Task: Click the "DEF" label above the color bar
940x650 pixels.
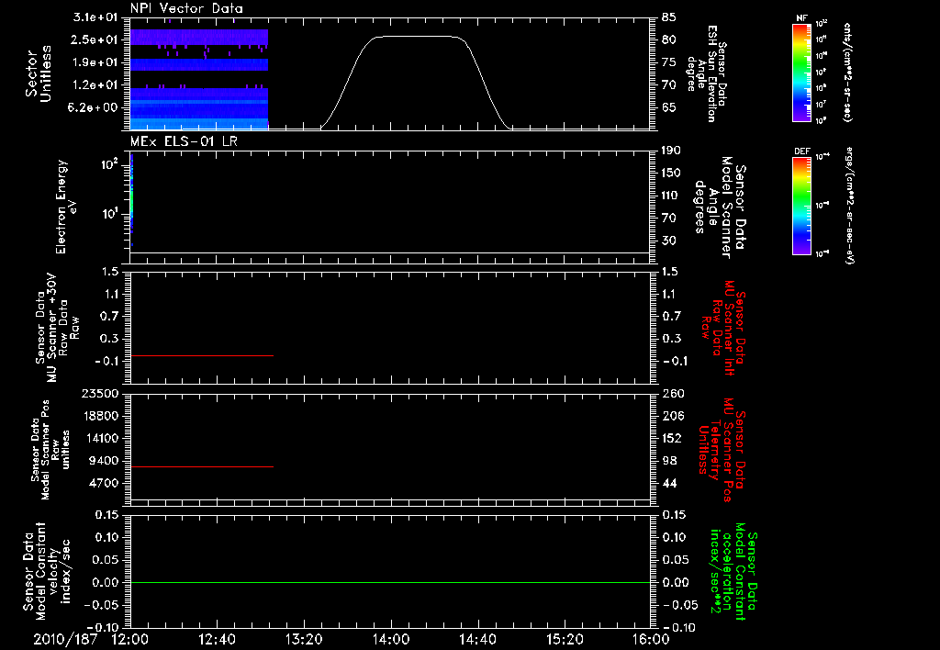Action: tap(801, 151)
